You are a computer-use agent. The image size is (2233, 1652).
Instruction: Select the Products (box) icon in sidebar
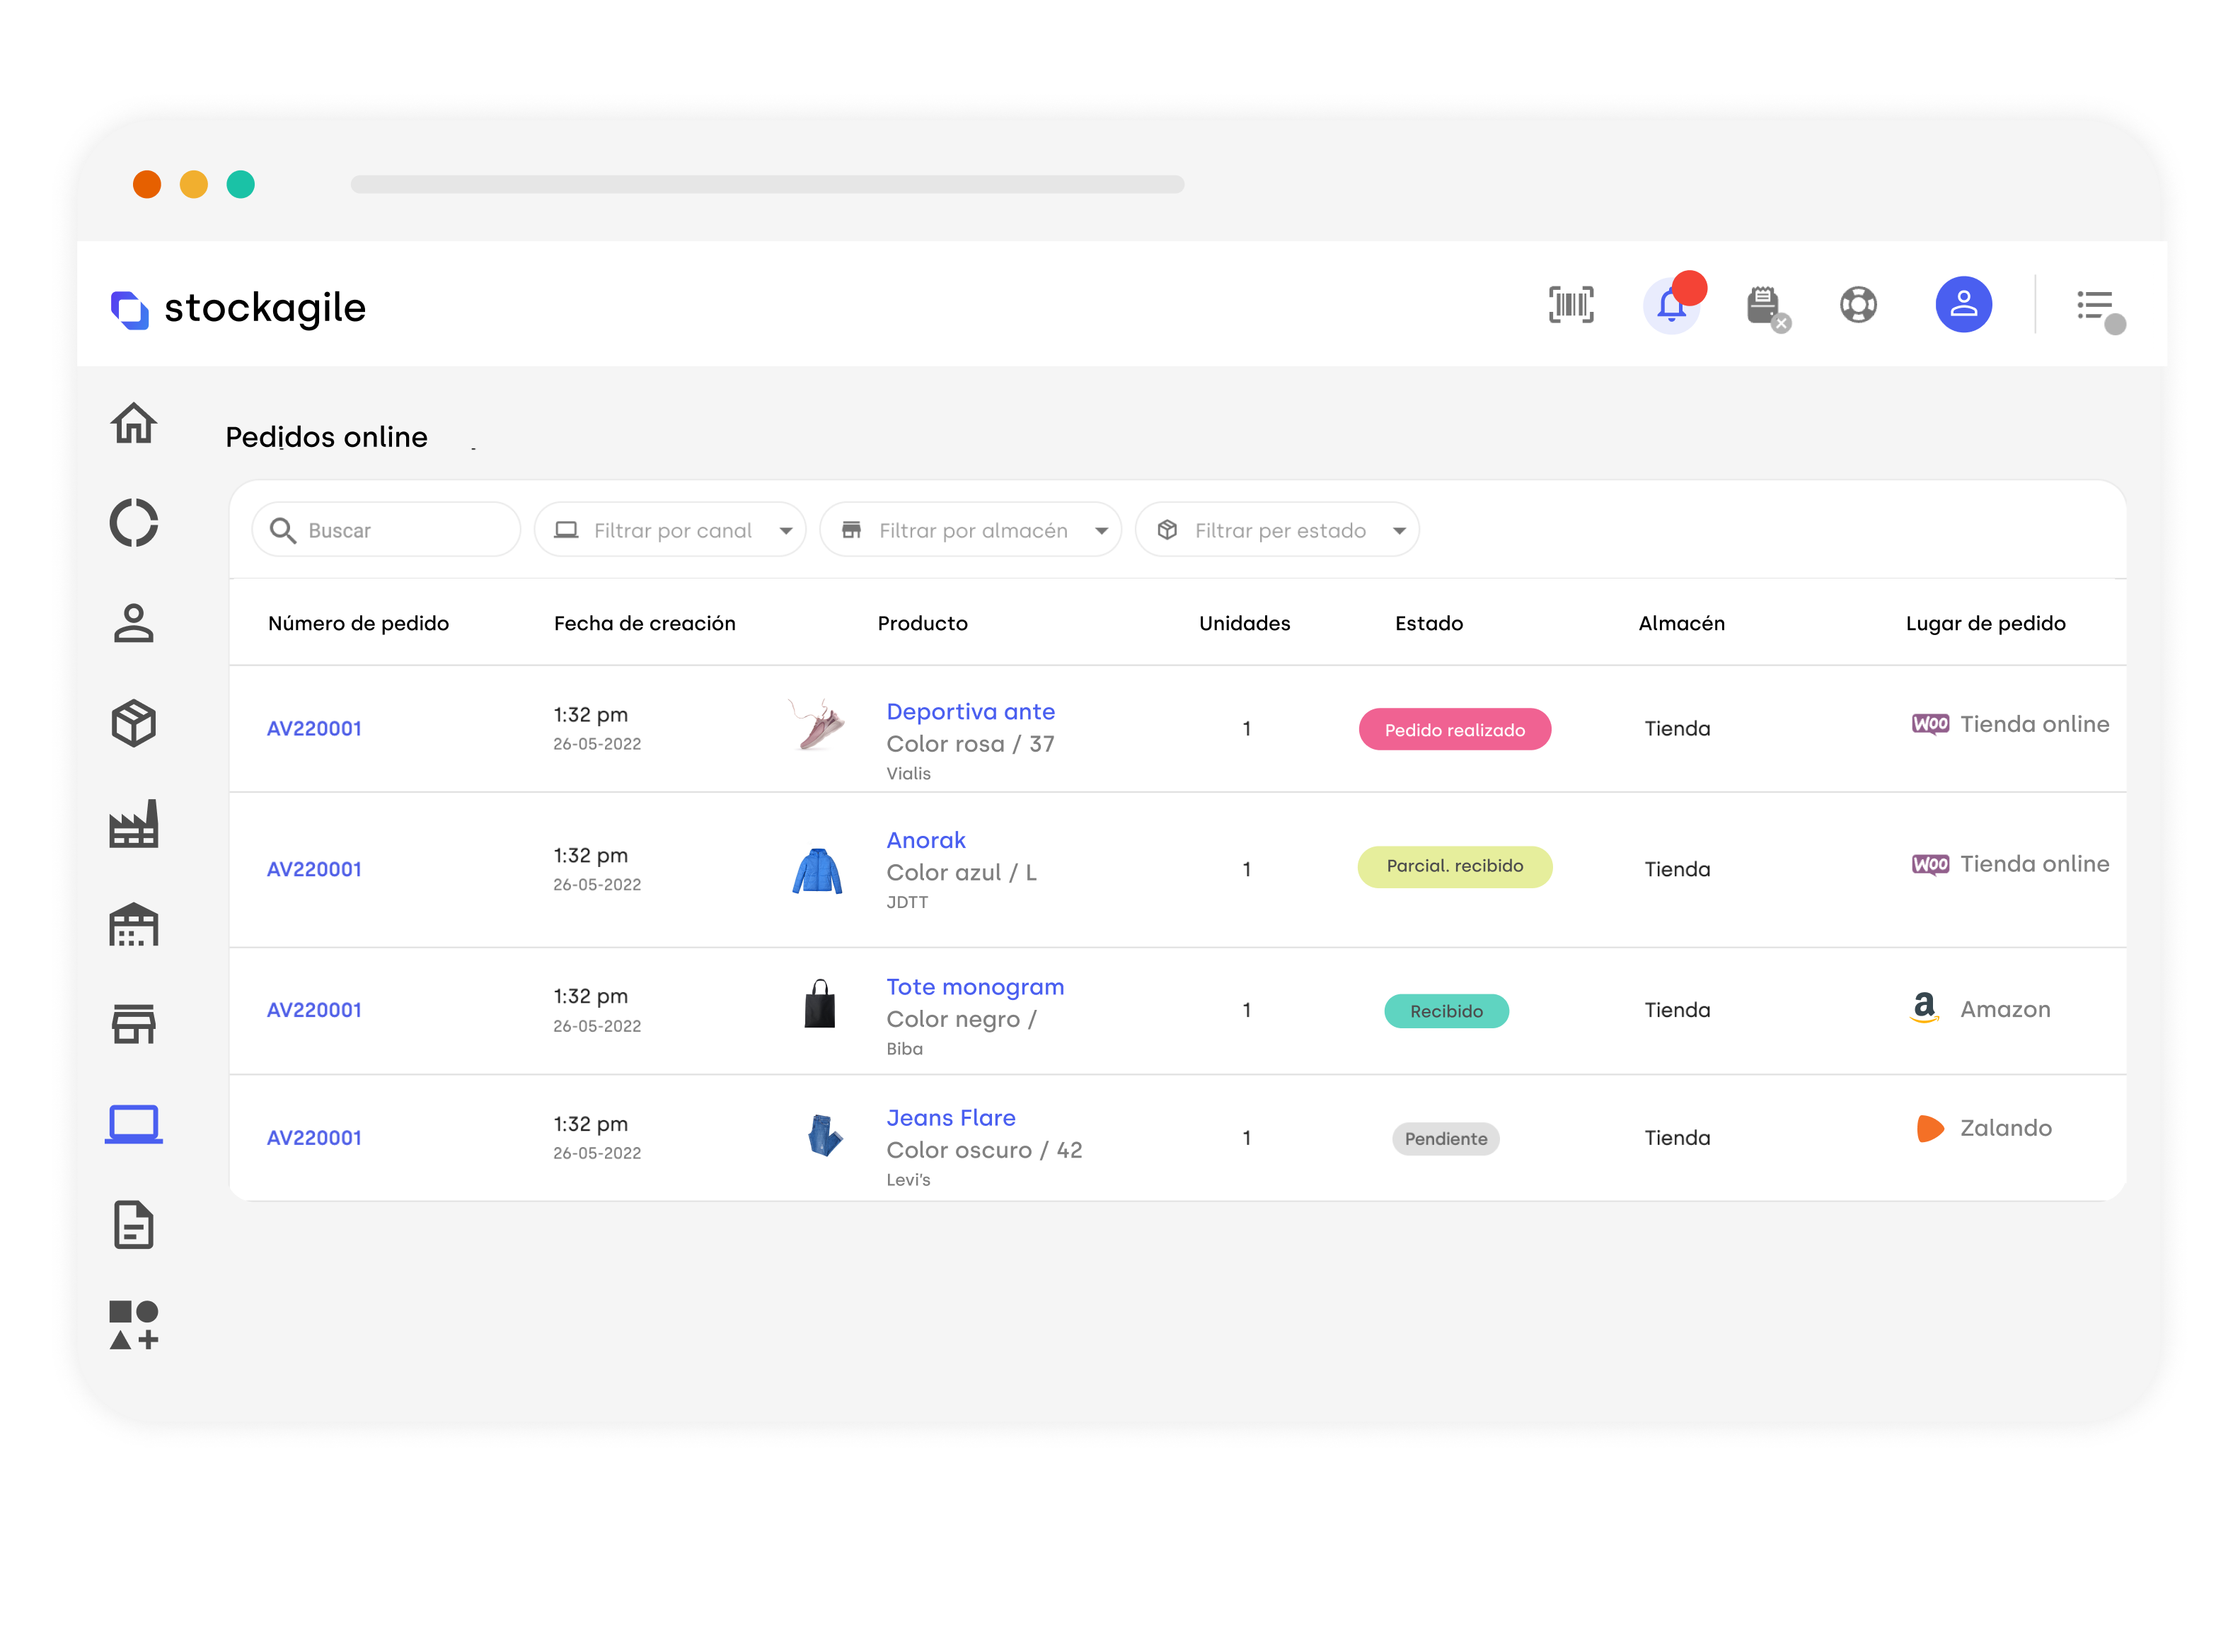point(134,723)
